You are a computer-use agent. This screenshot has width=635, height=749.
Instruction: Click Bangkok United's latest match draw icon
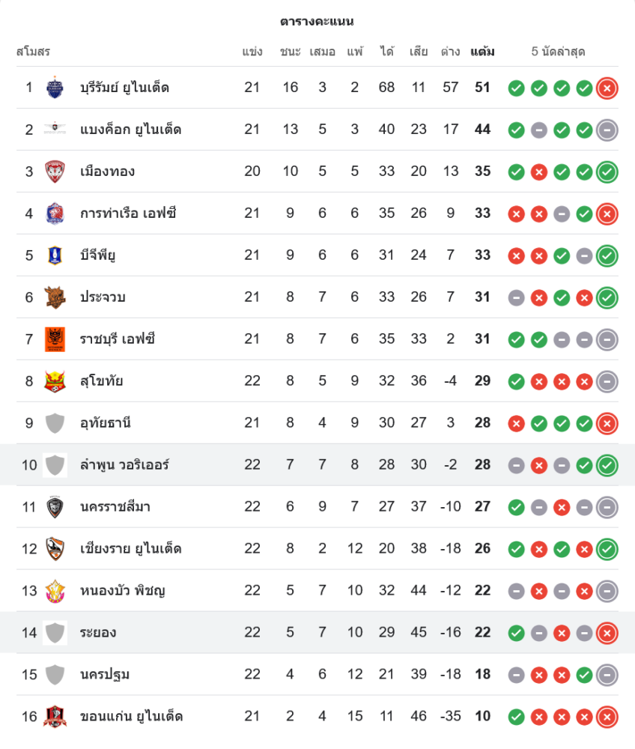[607, 130]
